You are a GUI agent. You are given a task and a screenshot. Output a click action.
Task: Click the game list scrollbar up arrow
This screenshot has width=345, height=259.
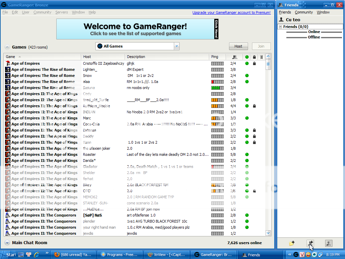click(268, 57)
